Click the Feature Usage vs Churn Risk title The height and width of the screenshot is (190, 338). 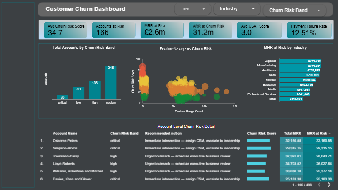click(x=186, y=49)
